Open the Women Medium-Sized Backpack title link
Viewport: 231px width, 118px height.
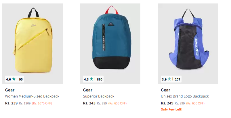pyautogui.click(x=32, y=96)
